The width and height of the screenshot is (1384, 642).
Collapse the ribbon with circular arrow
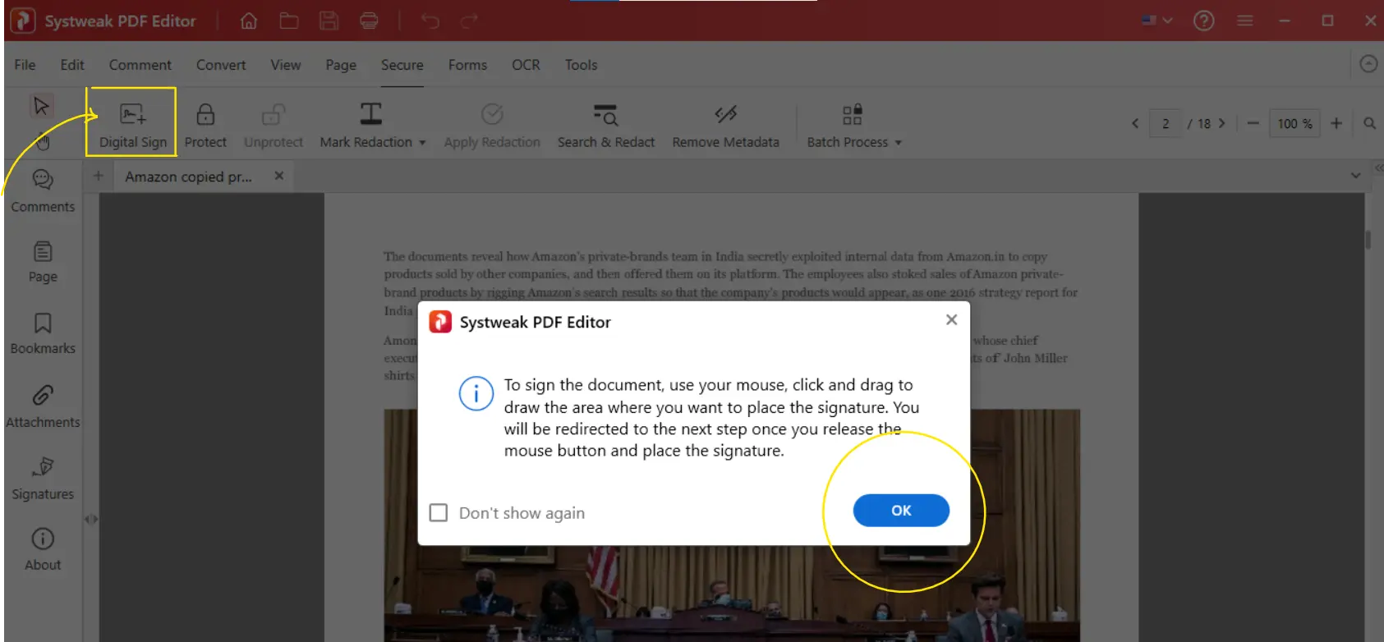1368,63
